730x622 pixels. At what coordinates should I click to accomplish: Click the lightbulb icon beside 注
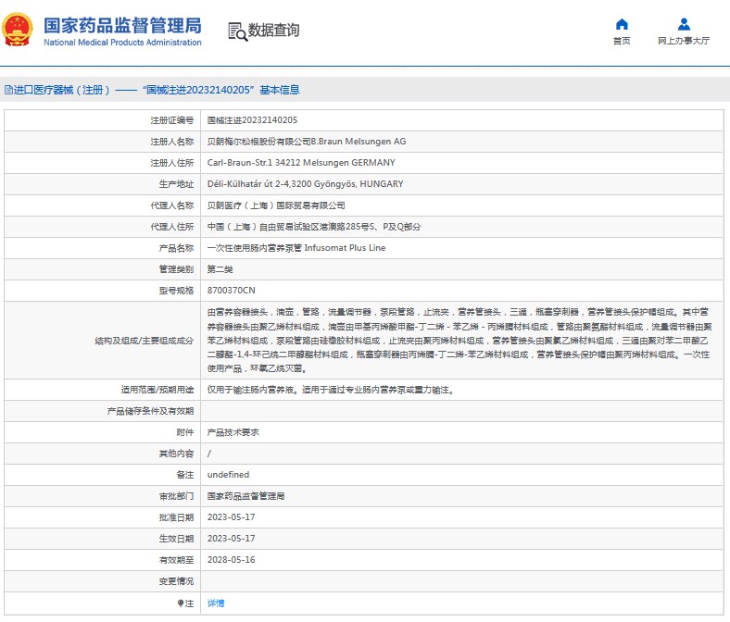tap(181, 603)
